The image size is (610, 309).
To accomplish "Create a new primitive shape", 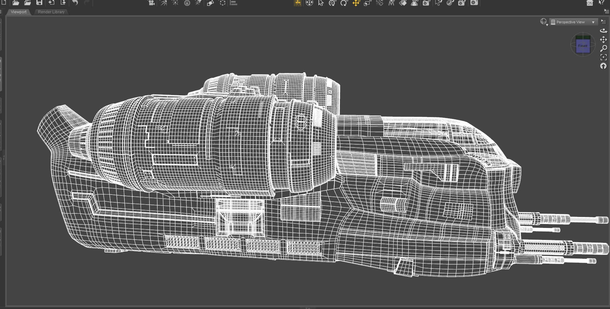I will pyautogui.click(x=210, y=3).
